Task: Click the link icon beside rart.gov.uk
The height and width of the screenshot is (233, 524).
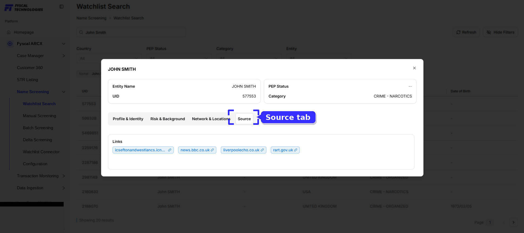Action: pyautogui.click(x=296, y=150)
